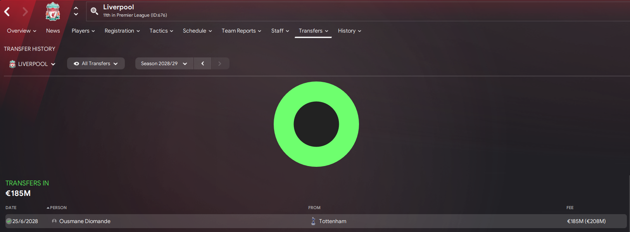This screenshot has width=630, height=232.
Task: Expand the LIVERPOOL team selector dropdown
Action: 33,64
